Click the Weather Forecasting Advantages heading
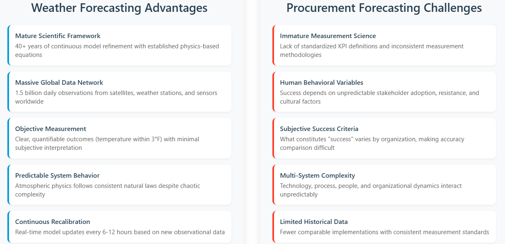Image resolution: width=505 pixels, height=244 pixels. tap(119, 8)
